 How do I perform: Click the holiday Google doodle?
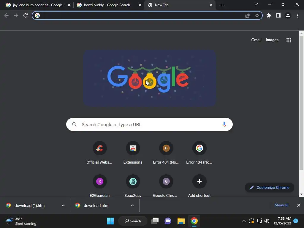150,78
